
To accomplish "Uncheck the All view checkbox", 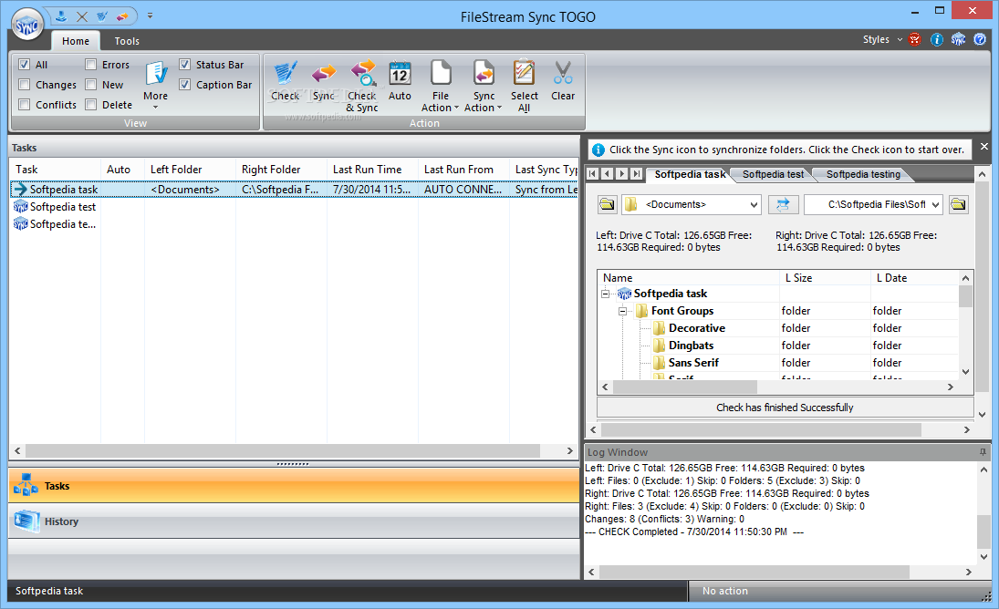I will [x=25, y=64].
